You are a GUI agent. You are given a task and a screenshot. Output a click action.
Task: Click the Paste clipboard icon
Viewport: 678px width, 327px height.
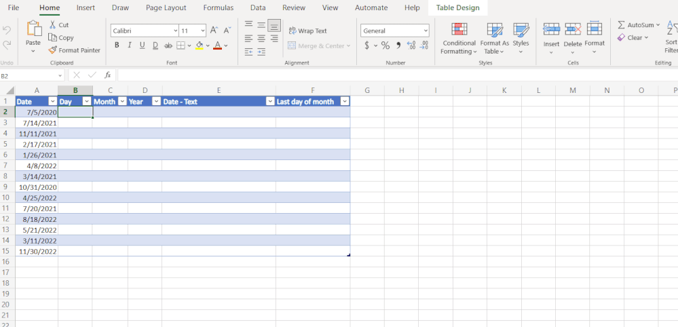click(33, 29)
